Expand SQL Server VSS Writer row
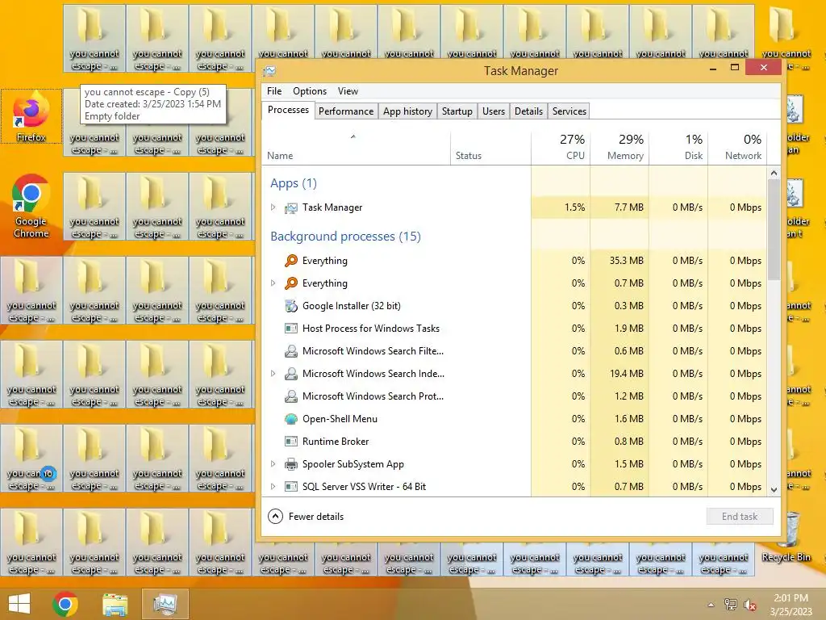 click(x=273, y=487)
